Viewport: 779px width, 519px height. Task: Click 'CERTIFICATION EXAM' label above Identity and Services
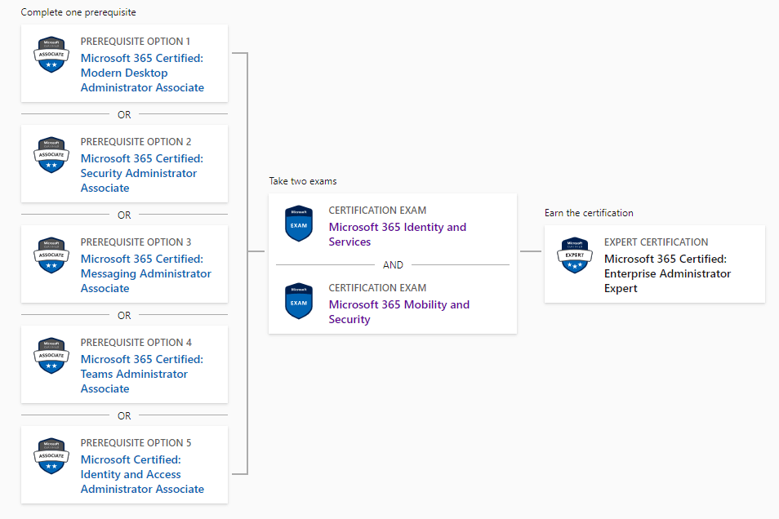pyautogui.click(x=377, y=210)
